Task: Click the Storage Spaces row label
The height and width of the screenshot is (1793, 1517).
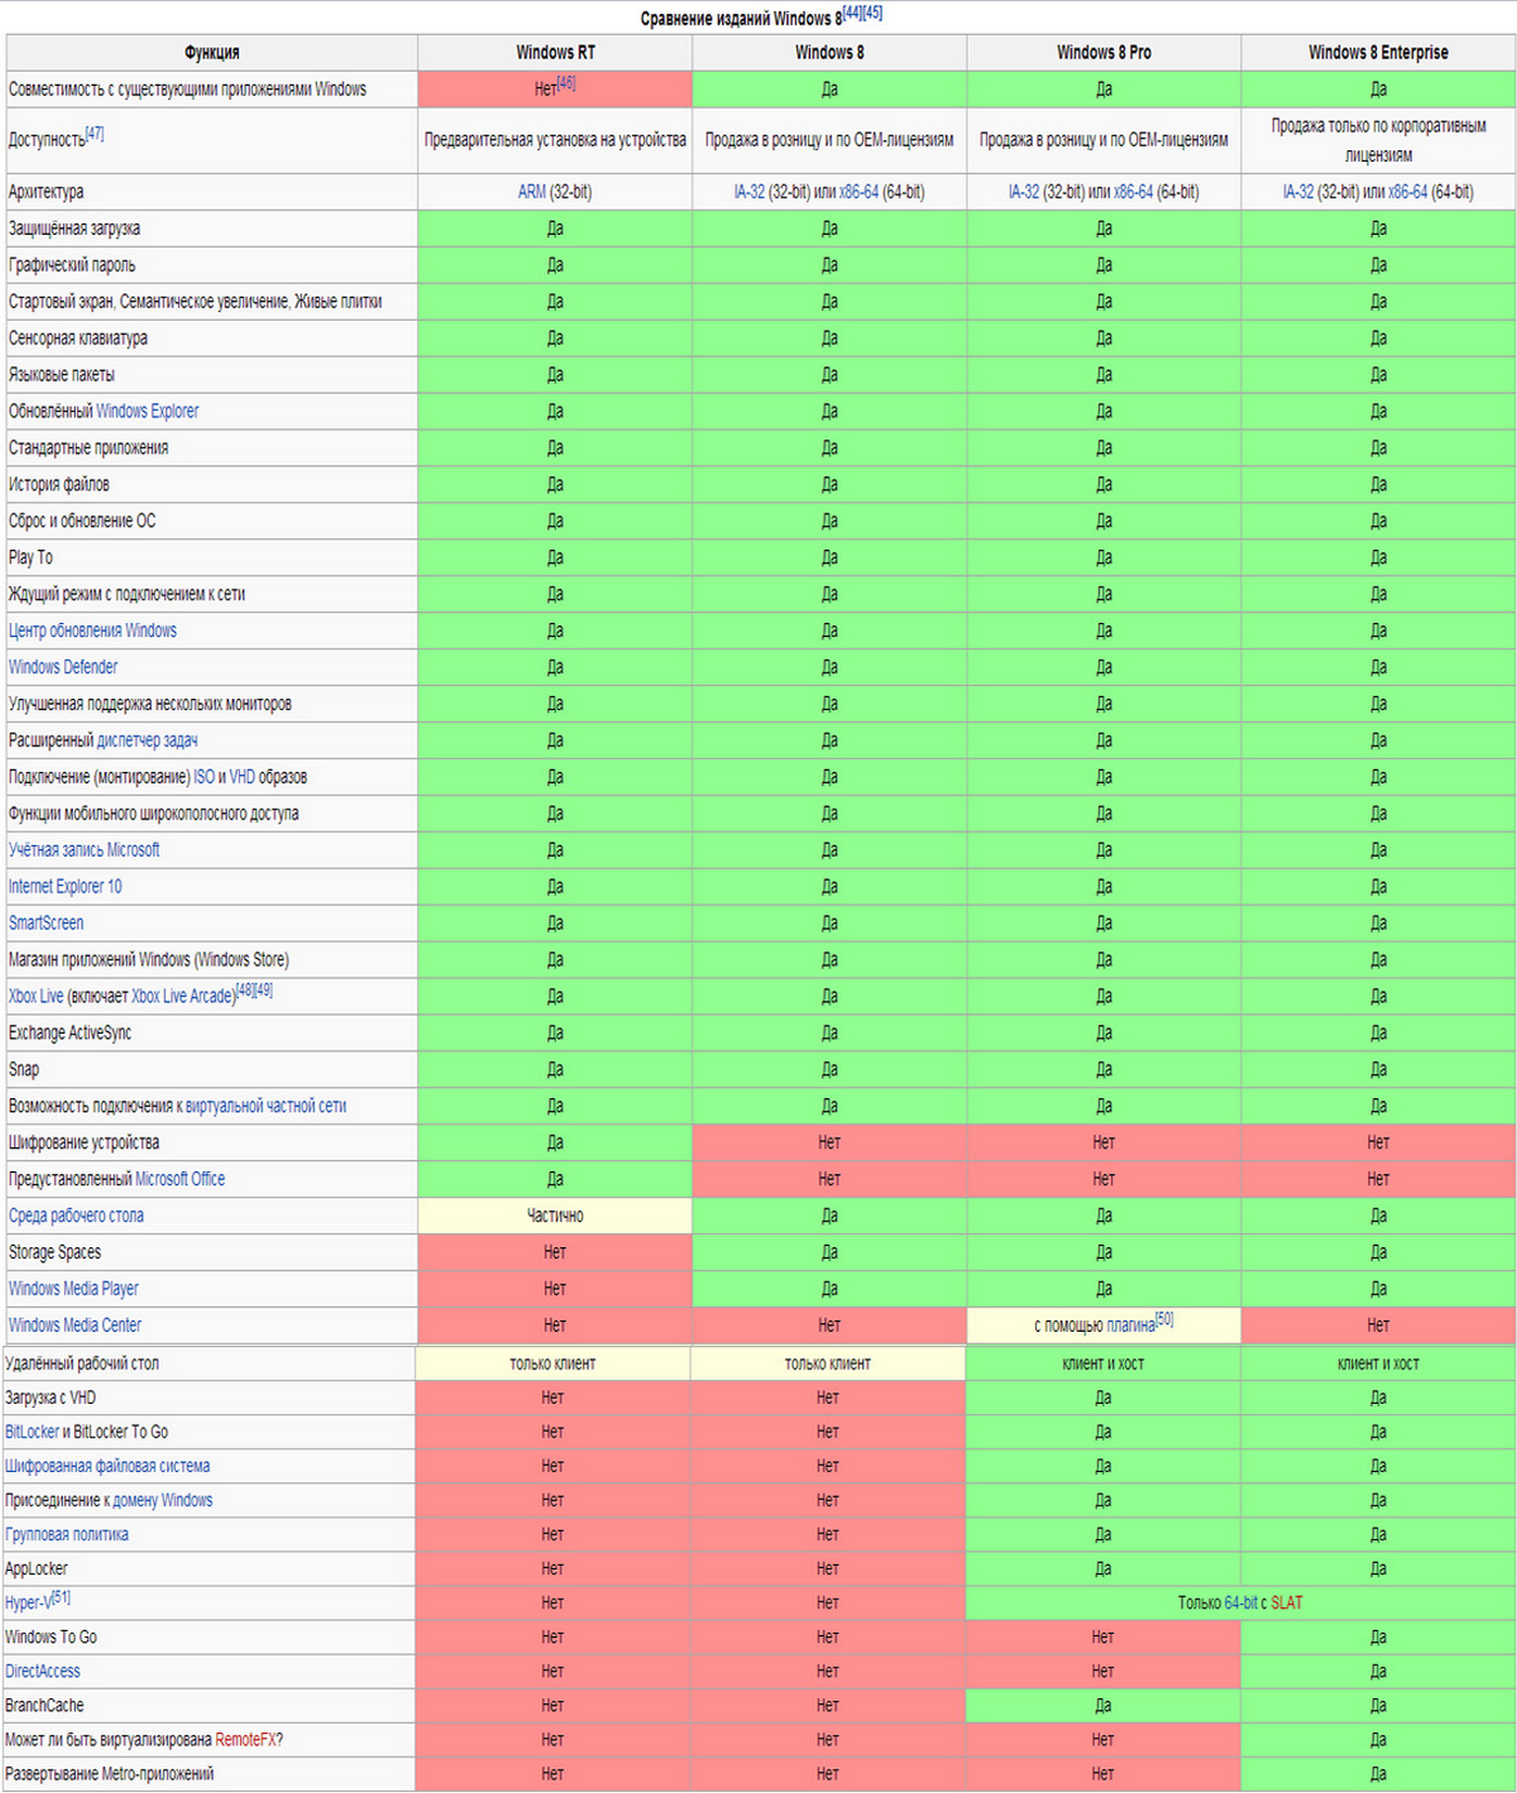Action: [x=54, y=1251]
